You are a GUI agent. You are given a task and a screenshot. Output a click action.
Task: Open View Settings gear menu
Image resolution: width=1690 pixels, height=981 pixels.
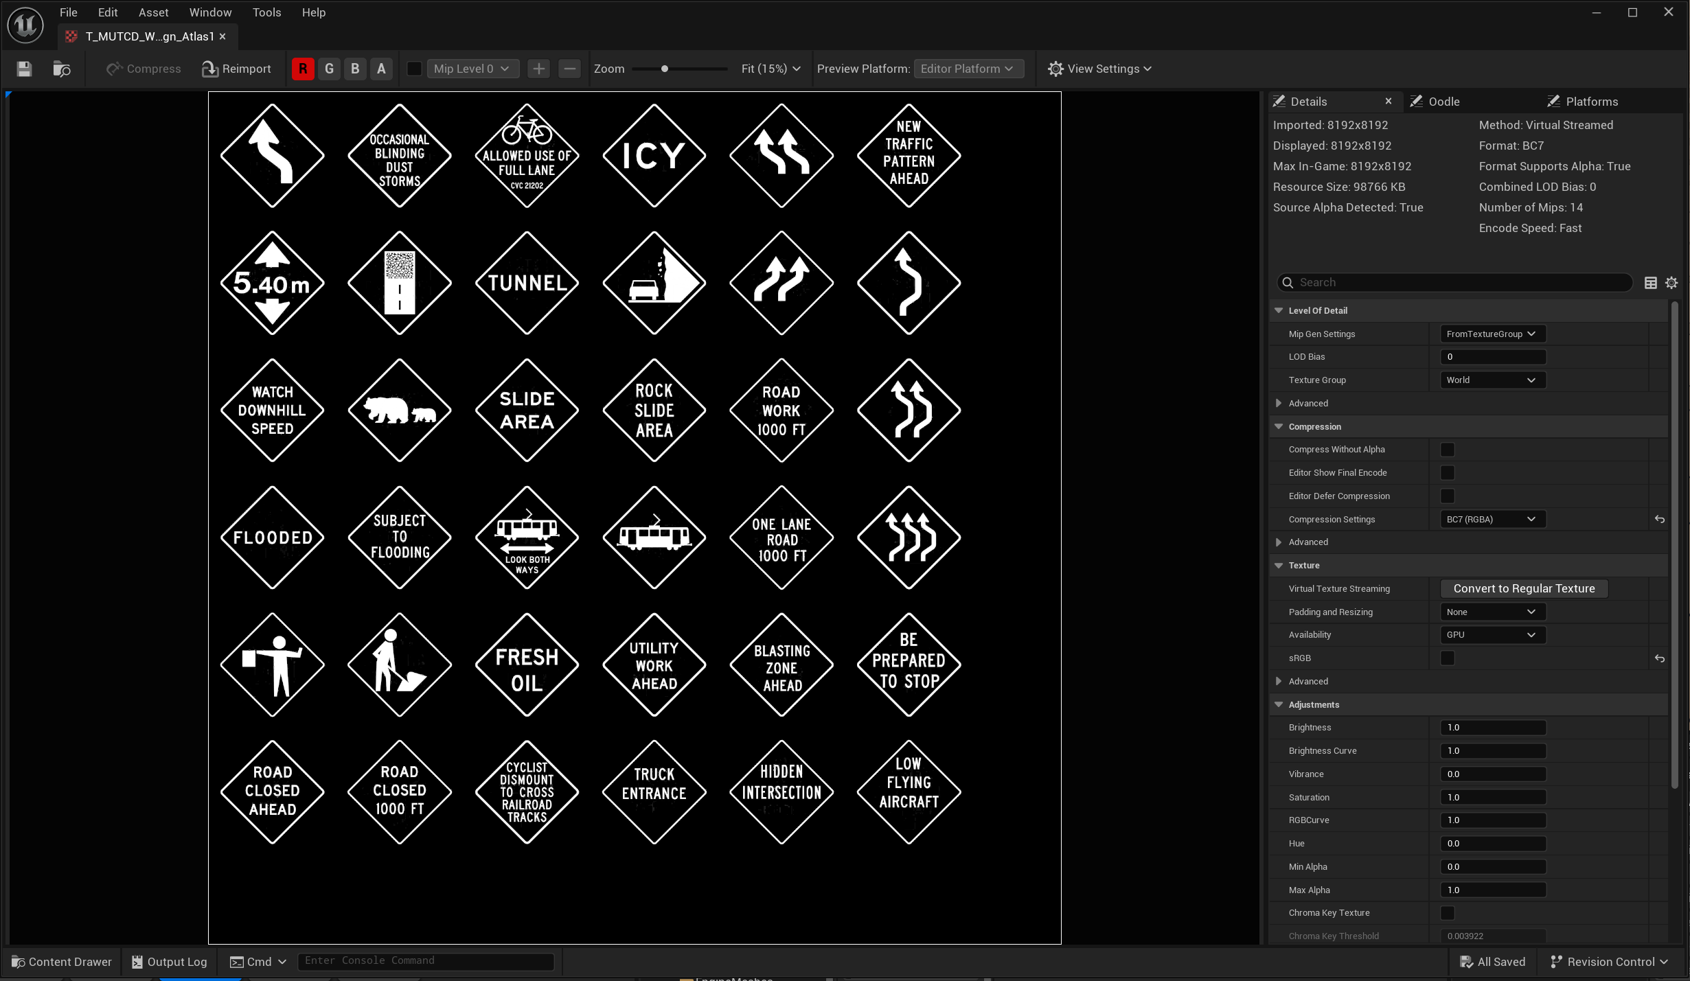[1099, 69]
